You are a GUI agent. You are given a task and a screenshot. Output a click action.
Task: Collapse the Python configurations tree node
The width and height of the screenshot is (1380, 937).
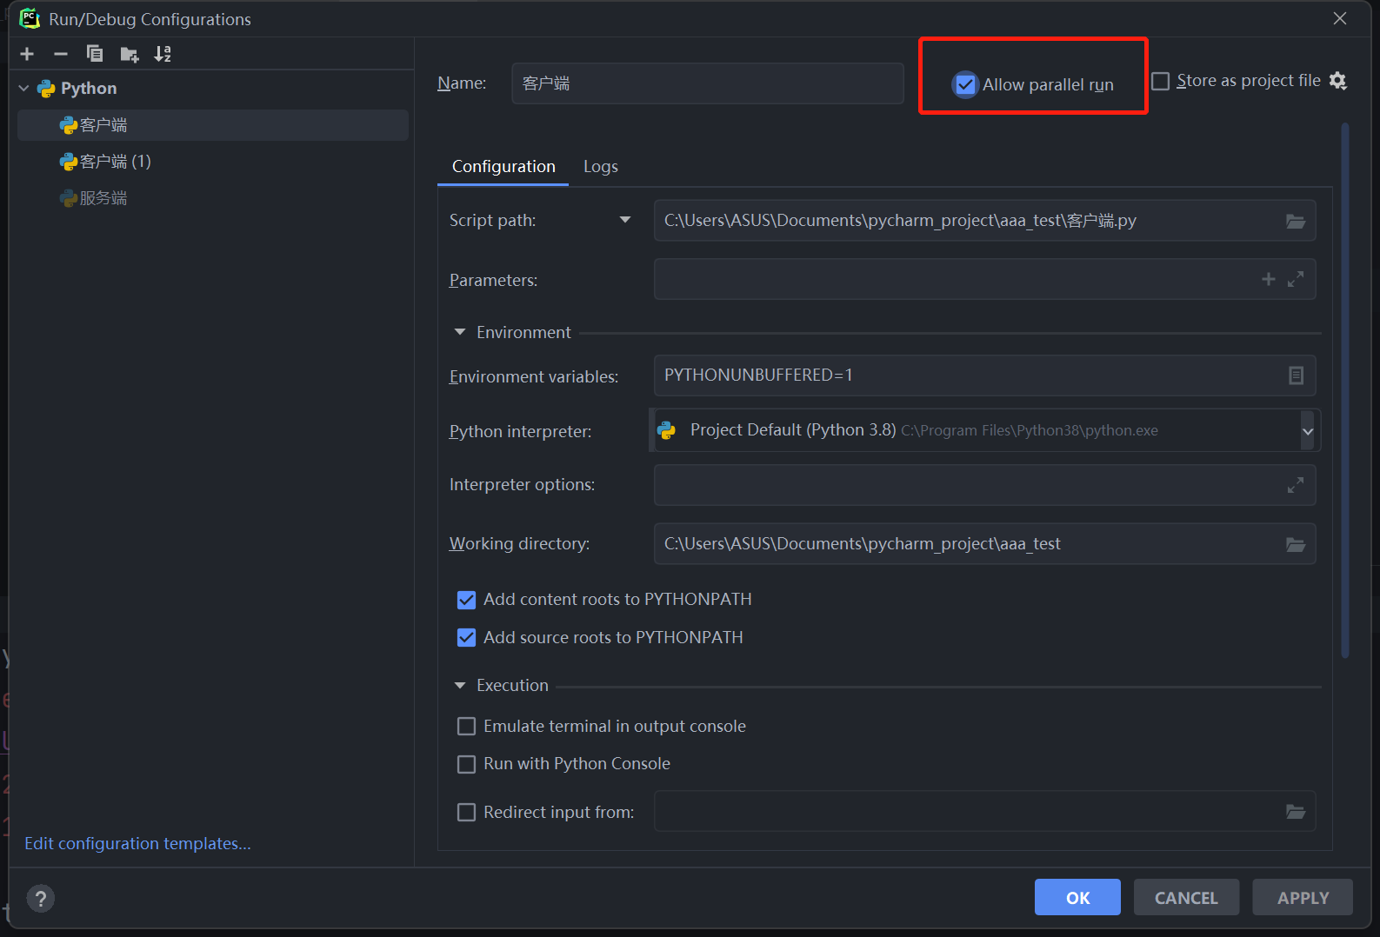[23, 89]
